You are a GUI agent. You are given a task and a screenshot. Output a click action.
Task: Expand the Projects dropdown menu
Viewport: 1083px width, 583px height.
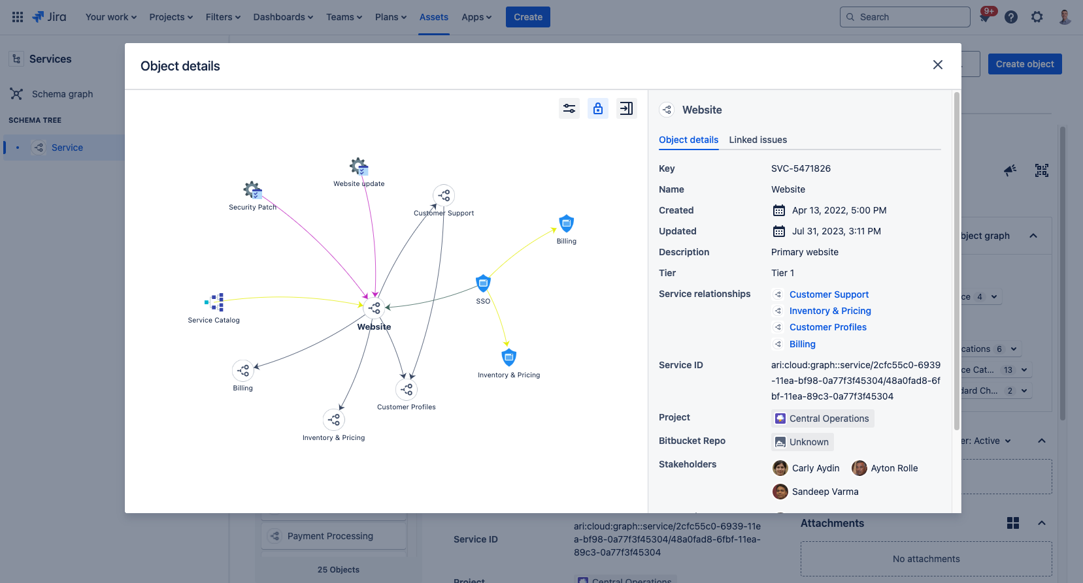pyautogui.click(x=171, y=17)
